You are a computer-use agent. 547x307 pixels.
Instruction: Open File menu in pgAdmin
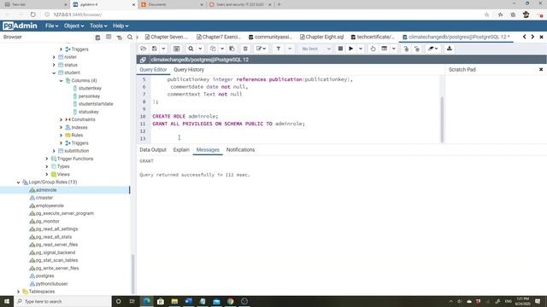tap(51, 26)
